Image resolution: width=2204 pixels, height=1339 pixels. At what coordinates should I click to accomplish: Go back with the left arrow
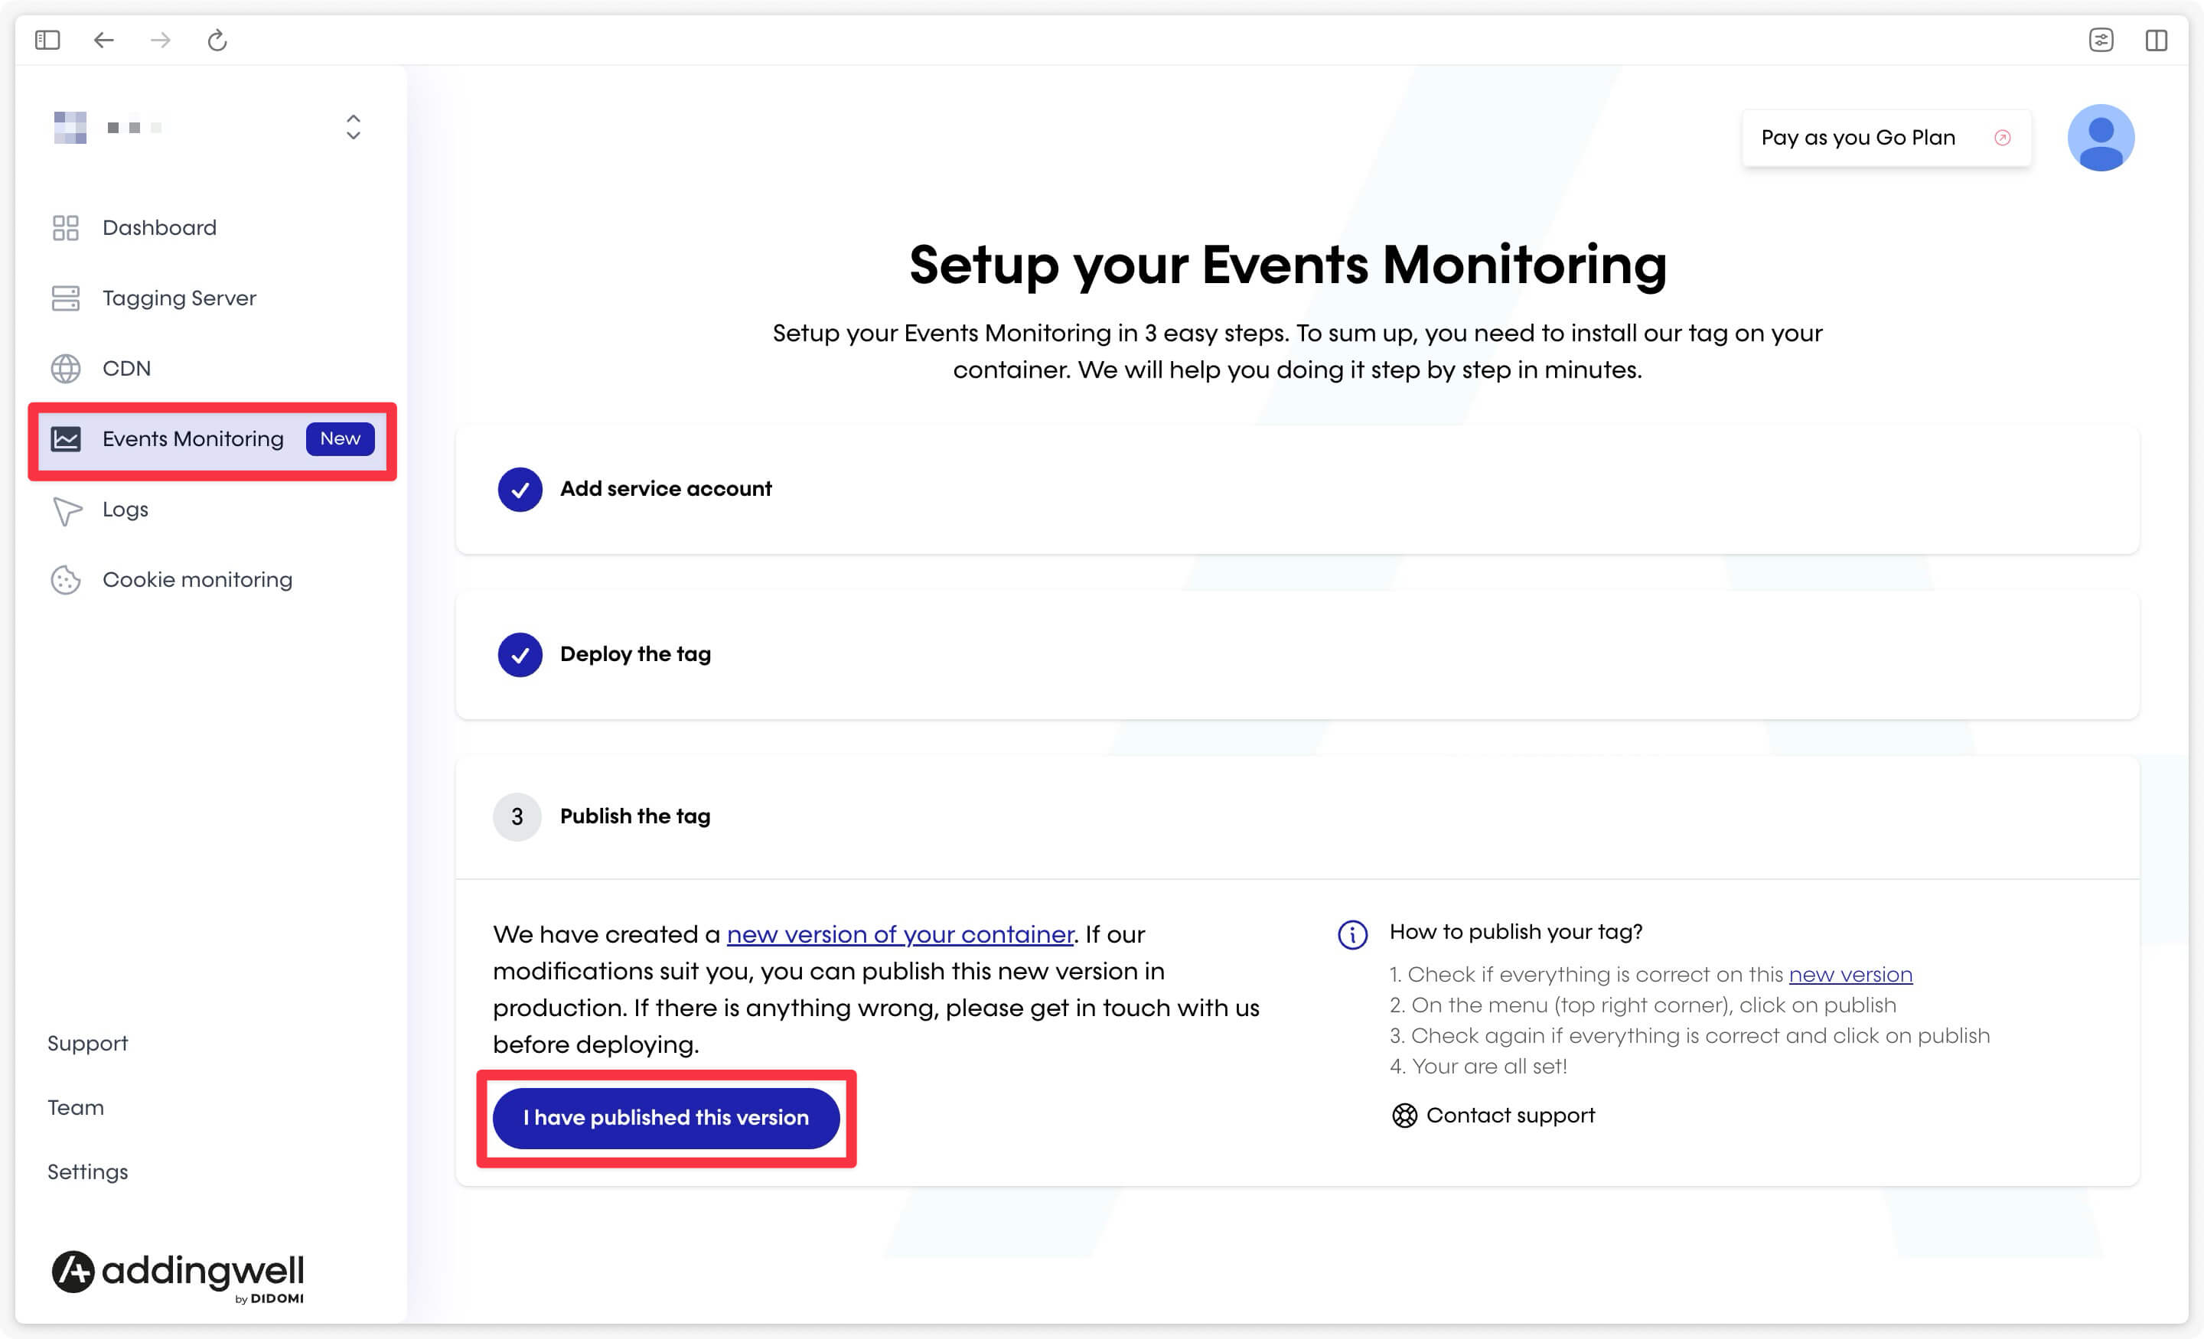(104, 39)
